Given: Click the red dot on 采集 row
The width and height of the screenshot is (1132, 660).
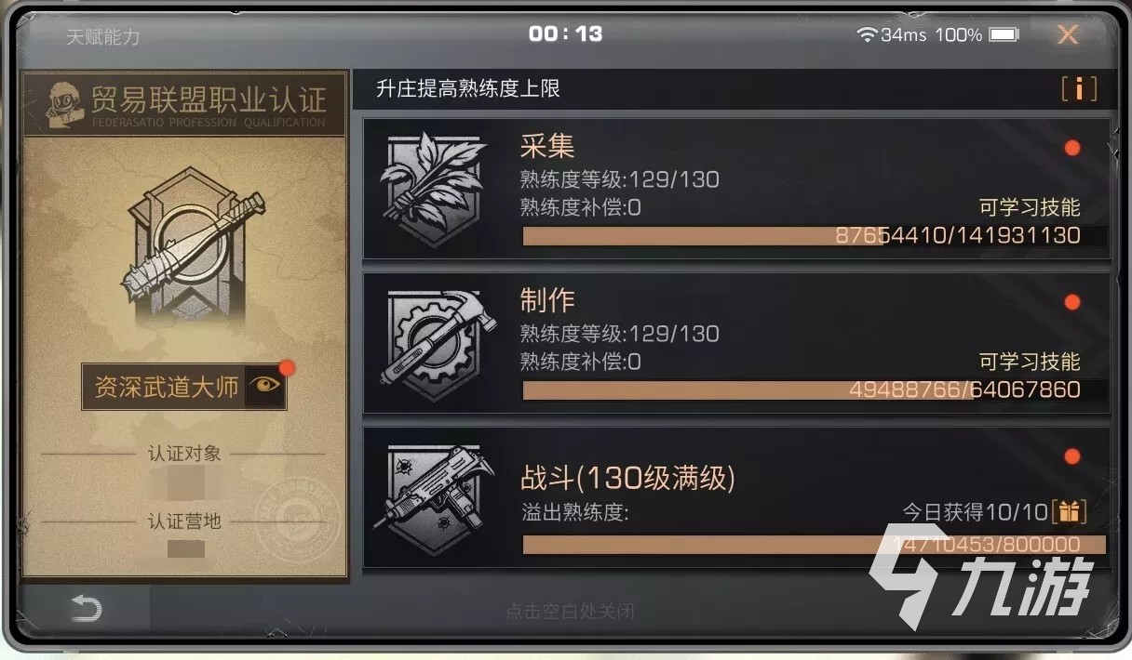Looking at the screenshot, I should click(x=1072, y=148).
